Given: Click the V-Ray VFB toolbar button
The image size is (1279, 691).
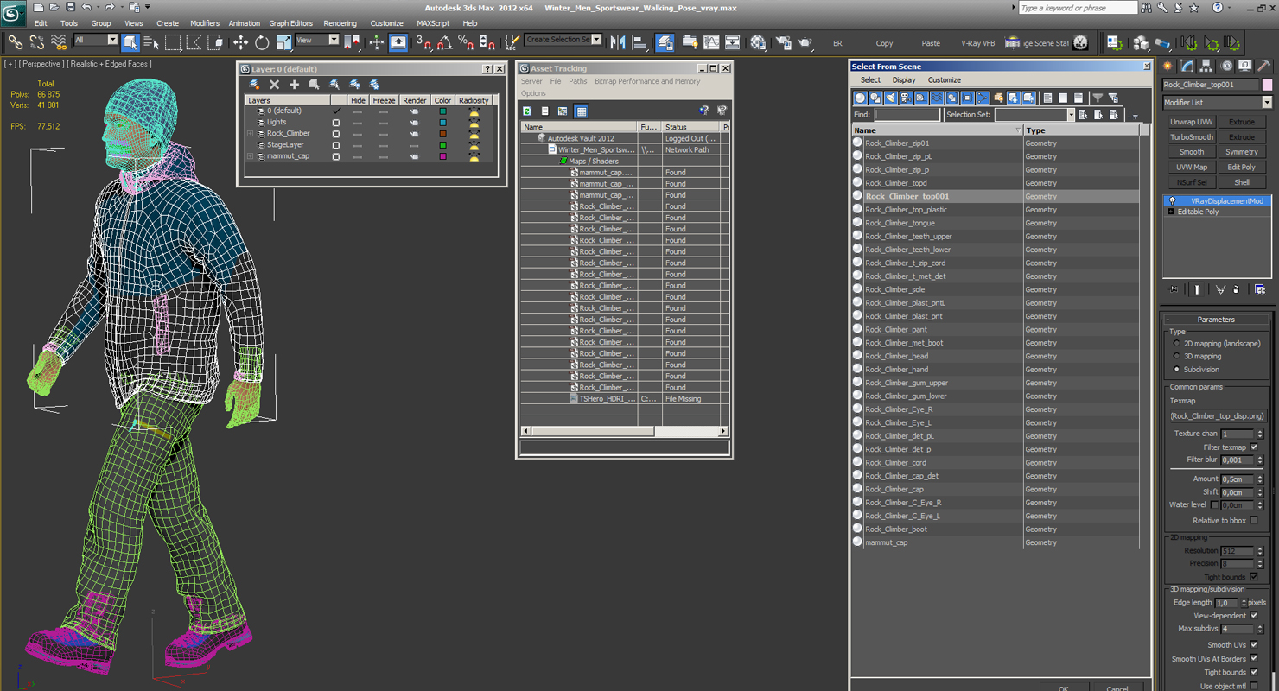Looking at the screenshot, I should (977, 43).
